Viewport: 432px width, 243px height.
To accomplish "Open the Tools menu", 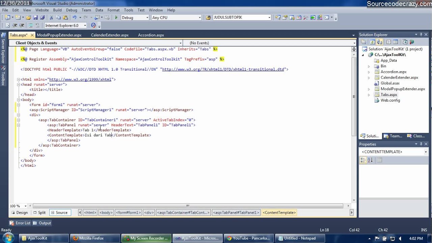I will pos(129,10).
